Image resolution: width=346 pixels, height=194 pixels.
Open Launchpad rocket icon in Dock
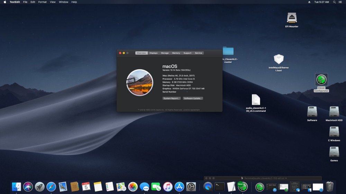point(40,187)
